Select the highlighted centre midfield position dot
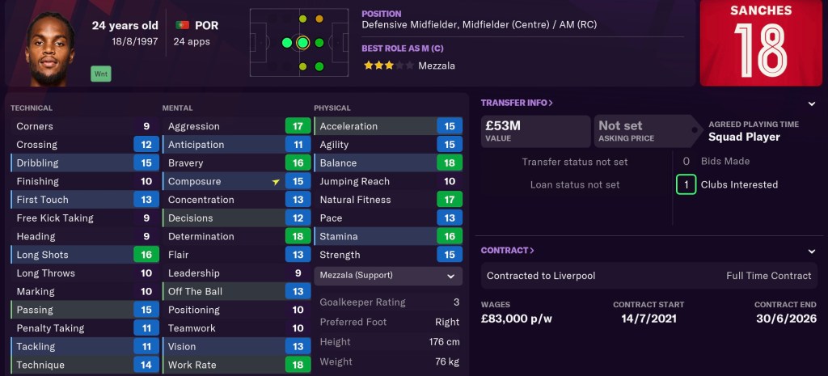 click(302, 43)
